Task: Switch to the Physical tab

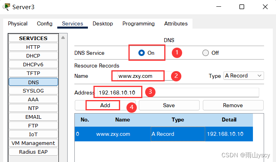Action: [17, 23]
